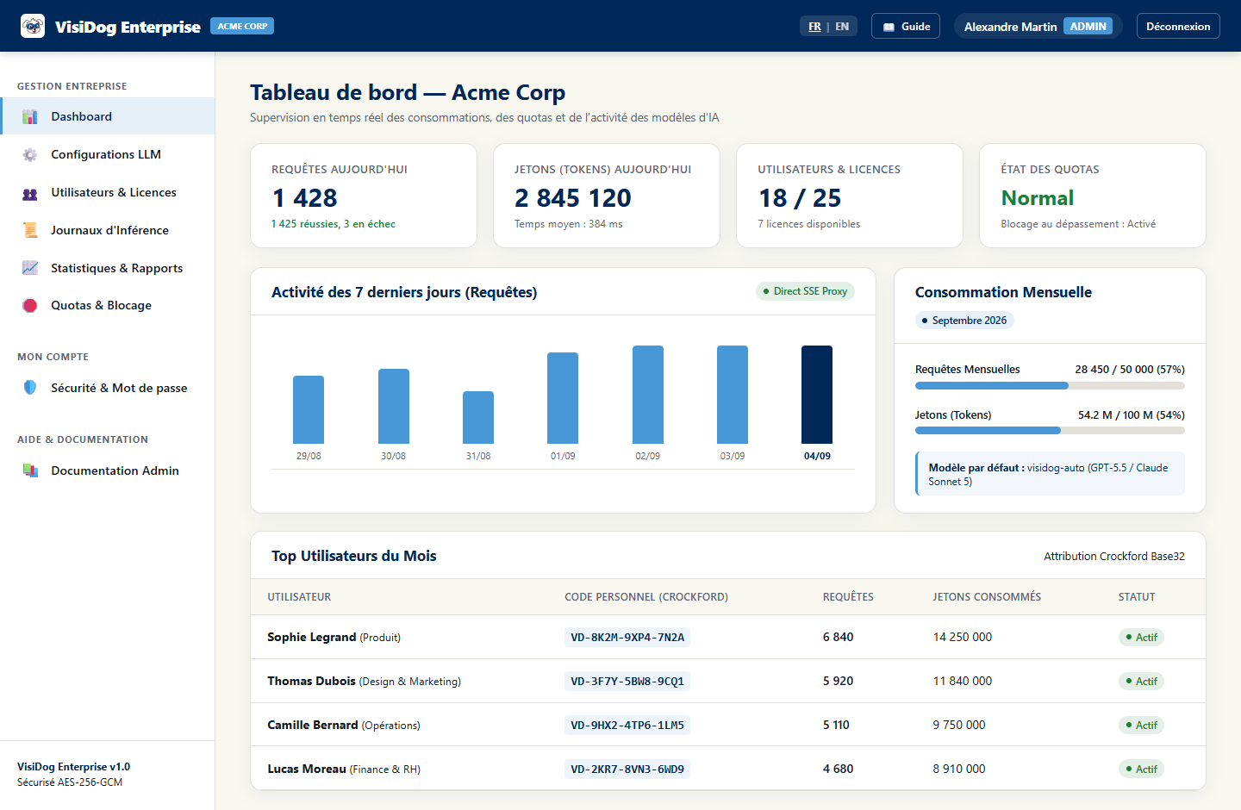Click the VisiDog Enterprise title
This screenshot has width=1241, height=810.
click(x=128, y=27)
